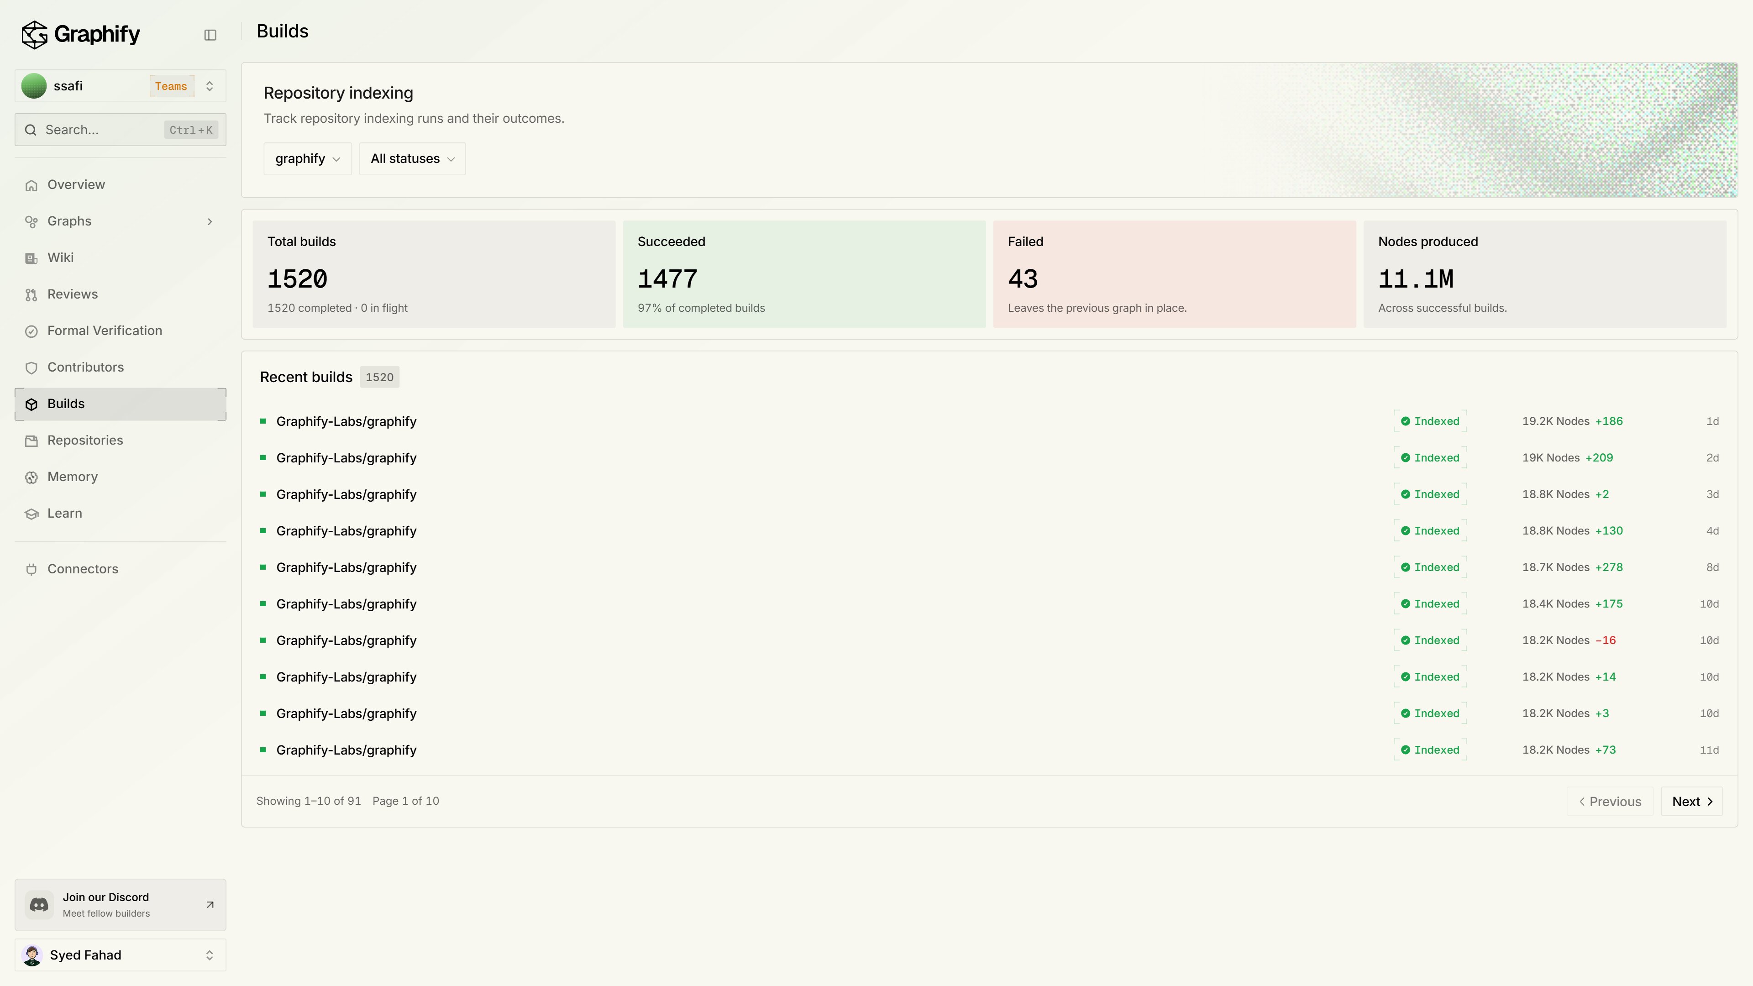Click the green ssafi workspace avatar

pos(34,86)
